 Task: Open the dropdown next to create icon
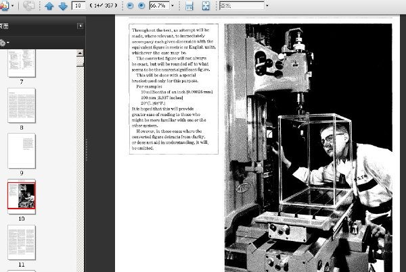click(x=12, y=5)
